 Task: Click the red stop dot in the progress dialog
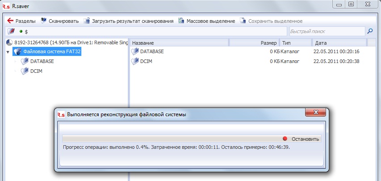[285, 139]
